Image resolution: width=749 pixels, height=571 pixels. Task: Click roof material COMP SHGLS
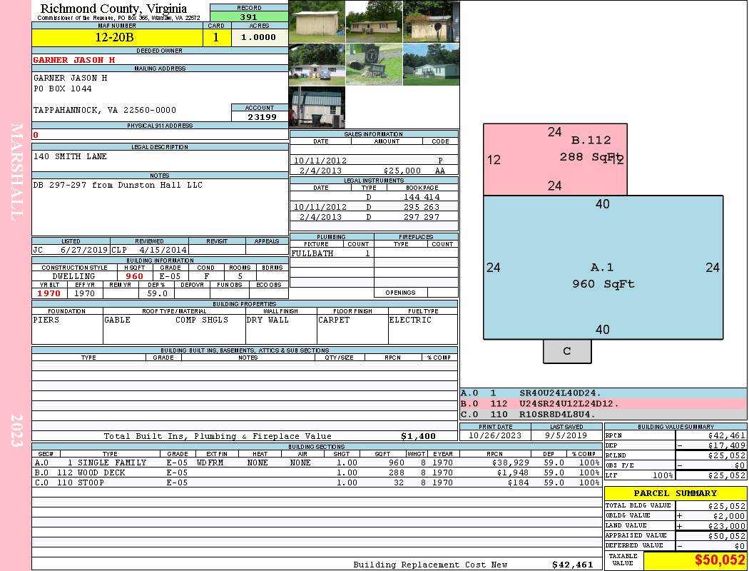pos(202,320)
